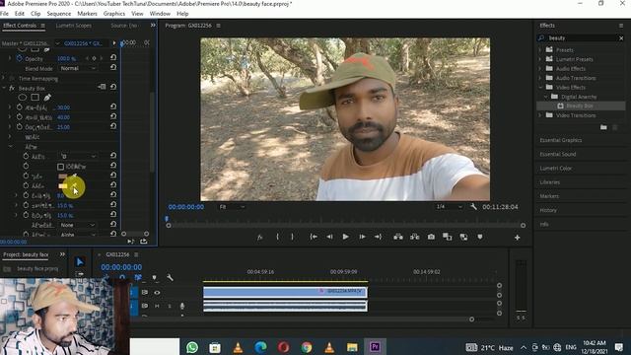Viewport: 631px width, 355px height.
Task: Toggle video track output eye icon
Action: pyautogui.click(x=157, y=293)
